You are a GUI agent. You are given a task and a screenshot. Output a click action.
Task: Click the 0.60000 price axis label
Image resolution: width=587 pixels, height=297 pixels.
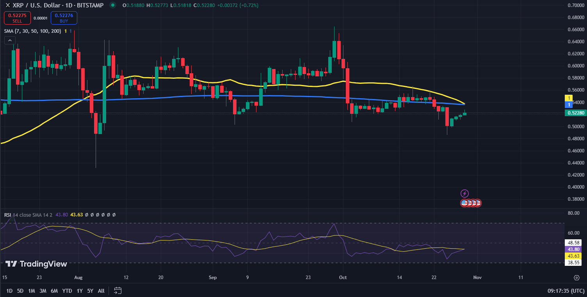point(575,66)
